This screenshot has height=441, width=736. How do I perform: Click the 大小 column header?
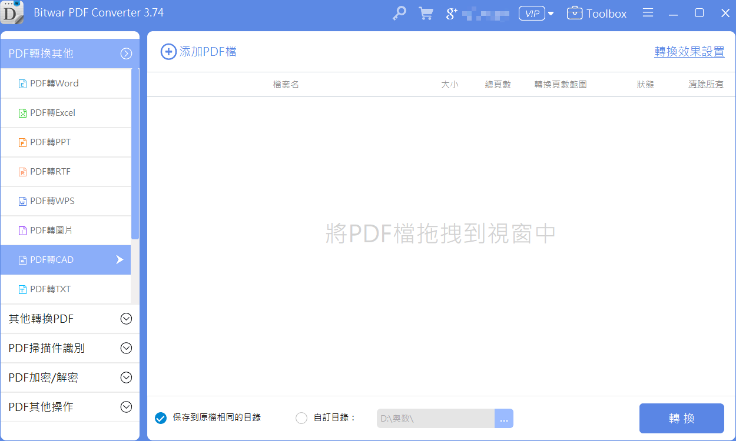[450, 85]
